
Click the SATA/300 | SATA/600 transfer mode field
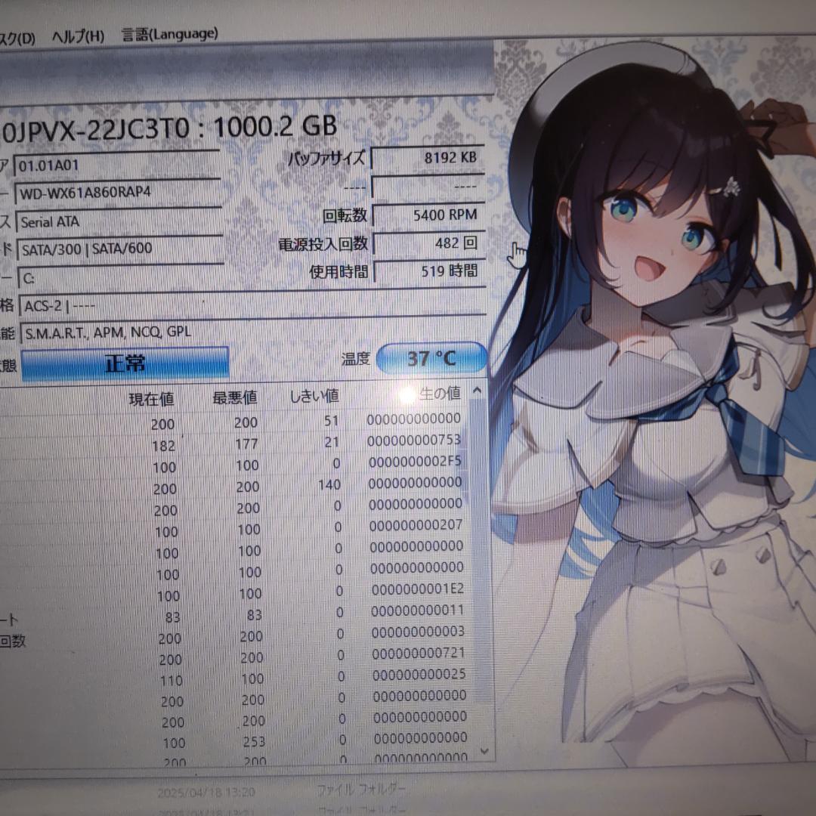click(113, 249)
